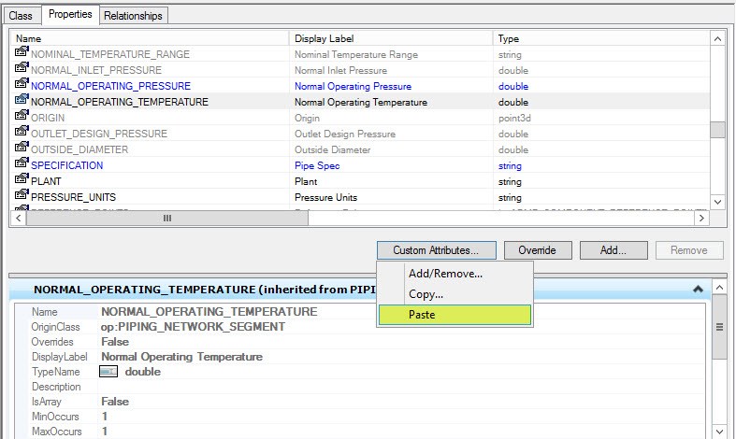Select the ORIGIN row name
The image size is (736, 439).
[48, 119]
